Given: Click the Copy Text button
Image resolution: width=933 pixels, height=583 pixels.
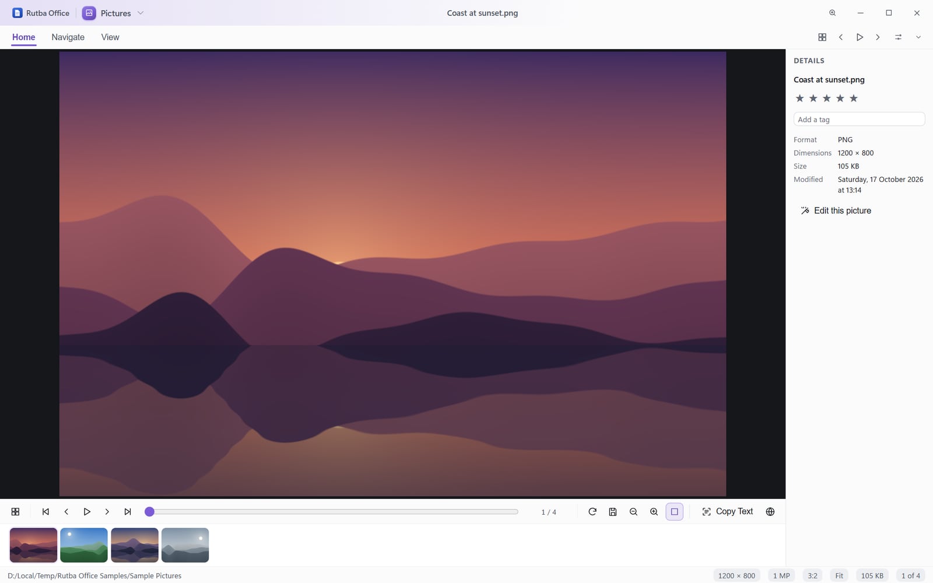Looking at the screenshot, I should [x=728, y=512].
